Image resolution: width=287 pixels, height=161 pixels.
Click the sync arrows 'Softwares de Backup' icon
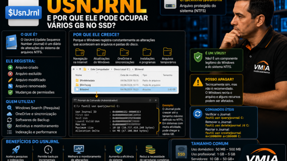click(9, 120)
